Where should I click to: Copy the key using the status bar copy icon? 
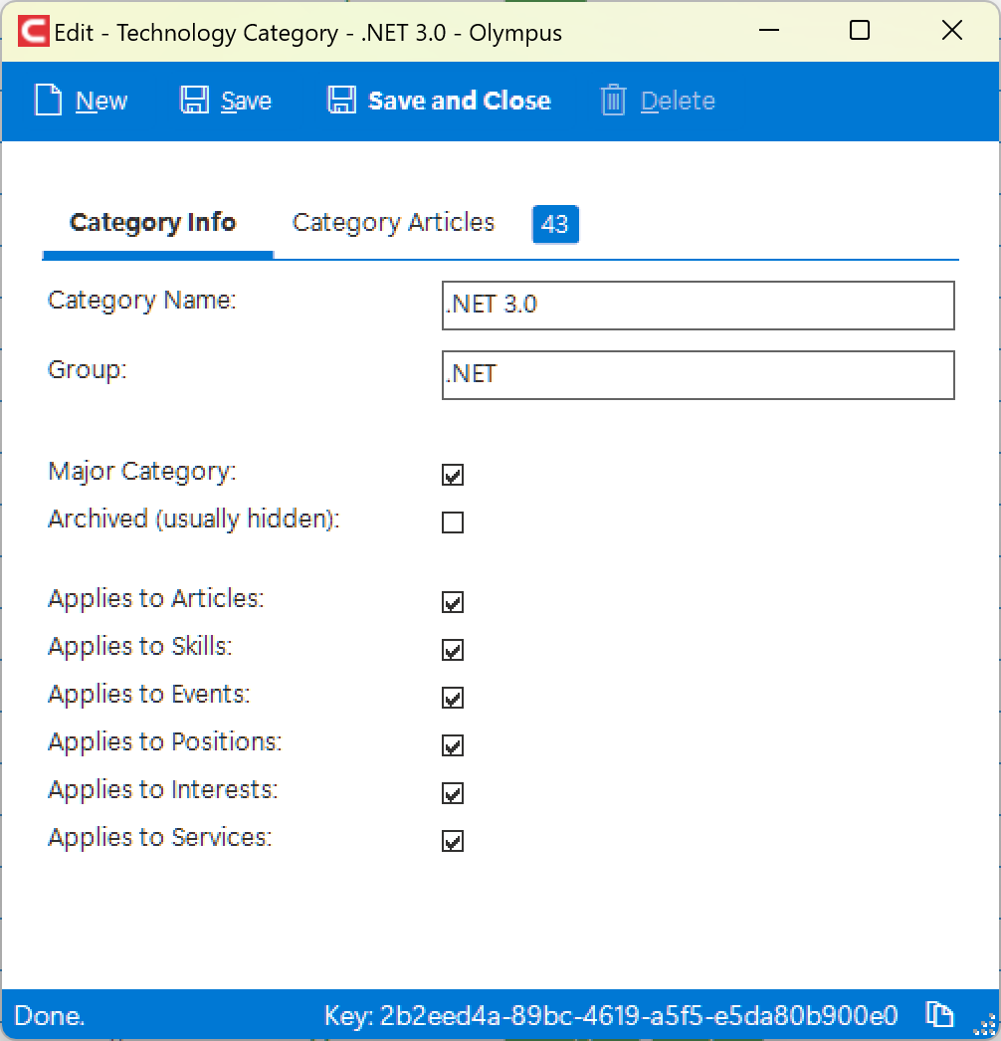point(939,1014)
